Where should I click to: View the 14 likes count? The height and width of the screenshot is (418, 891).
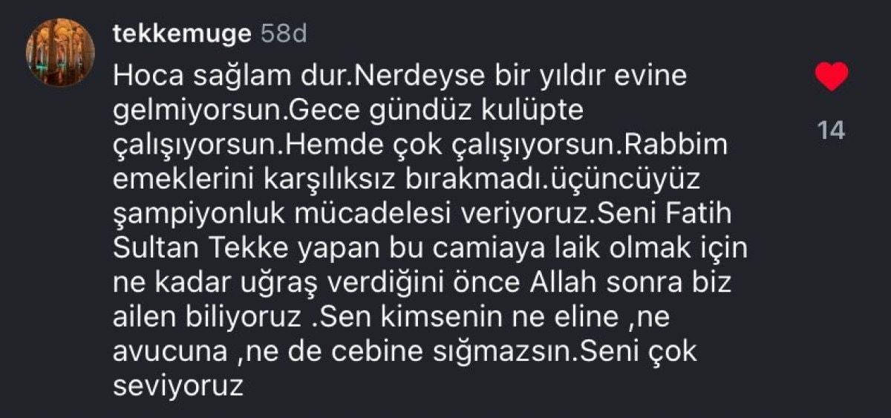point(832,131)
